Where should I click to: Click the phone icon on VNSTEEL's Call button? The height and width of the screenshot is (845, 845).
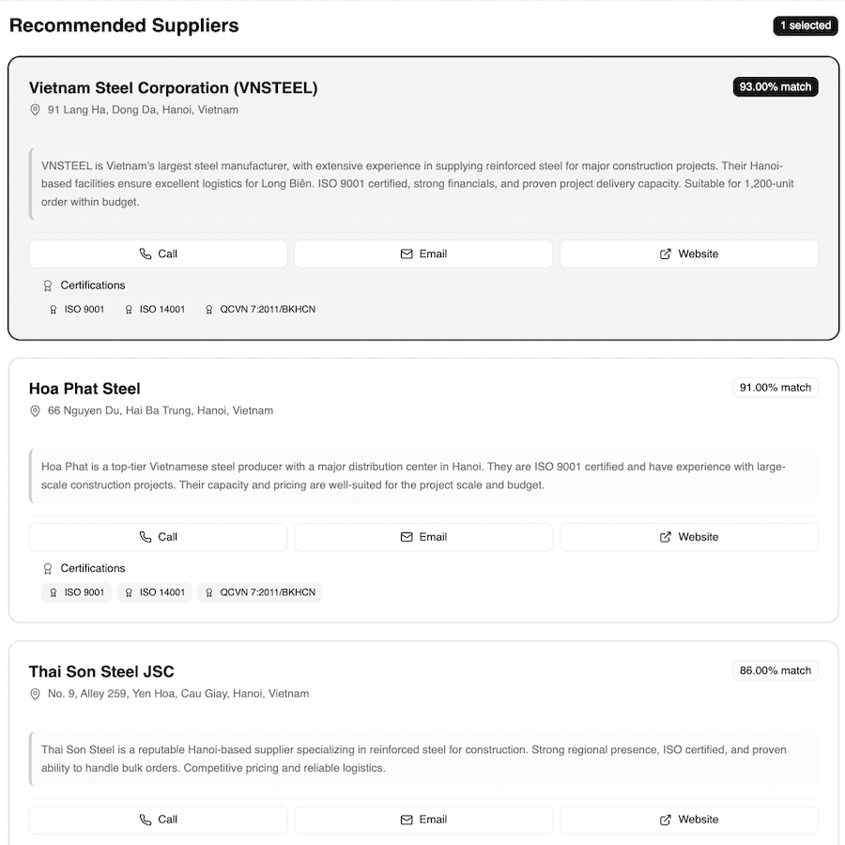(x=145, y=253)
